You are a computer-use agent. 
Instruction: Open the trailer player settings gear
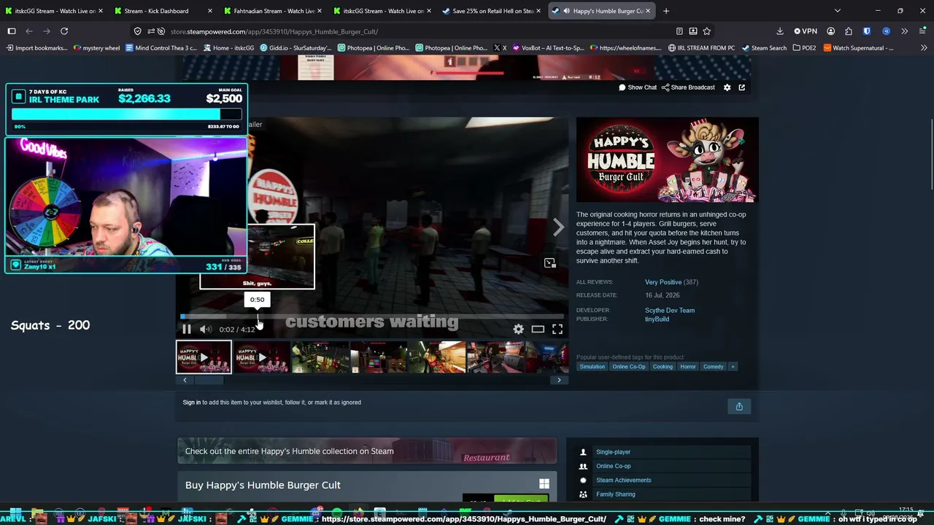pyautogui.click(x=518, y=330)
